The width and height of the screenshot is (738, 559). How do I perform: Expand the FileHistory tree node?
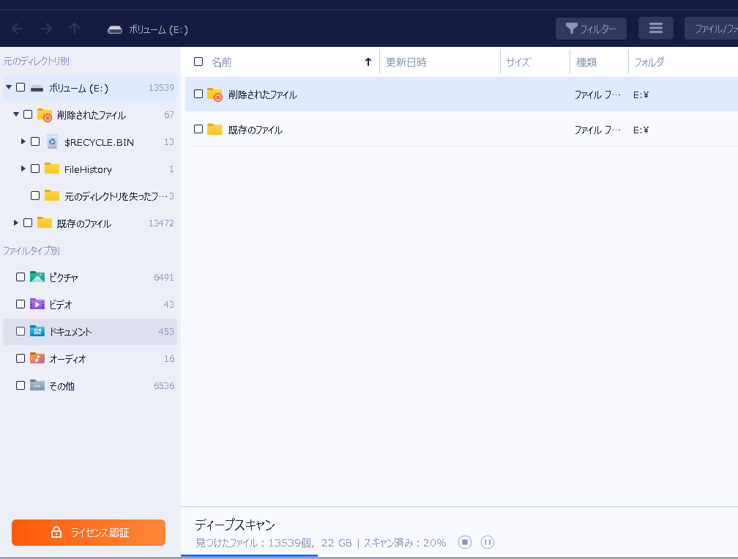click(23, 169)
